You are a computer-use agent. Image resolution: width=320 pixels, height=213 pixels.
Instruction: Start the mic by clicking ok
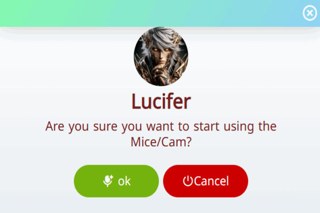[x=116, y=181]
